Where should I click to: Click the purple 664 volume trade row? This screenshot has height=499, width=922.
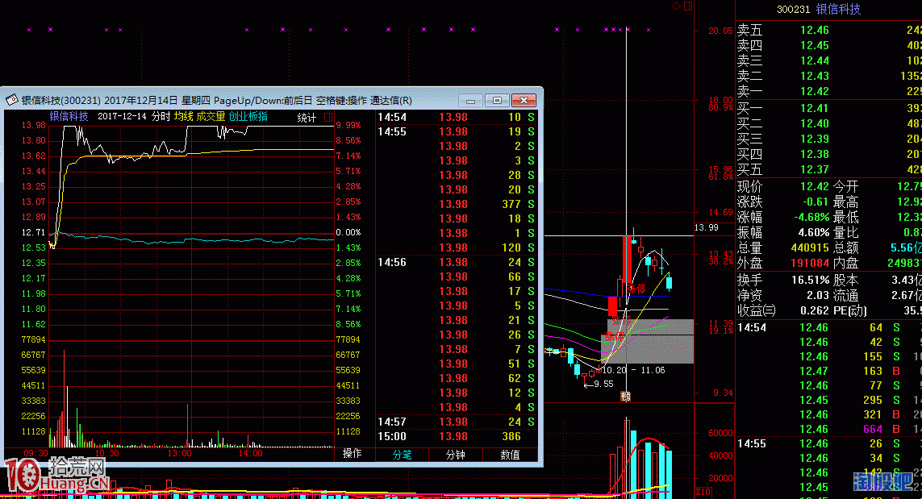829,429
